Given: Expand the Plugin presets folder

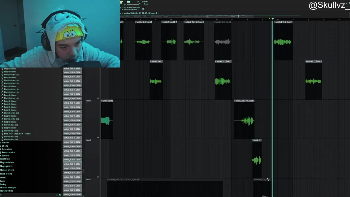Looking at the screenshot, I should click(6, 166).
